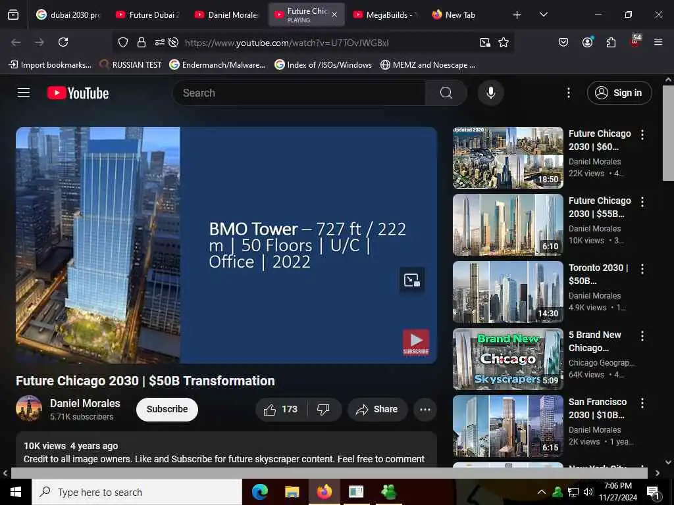Show hidden system tray icons
674x505 pixels.
click(x=542, y=492)
